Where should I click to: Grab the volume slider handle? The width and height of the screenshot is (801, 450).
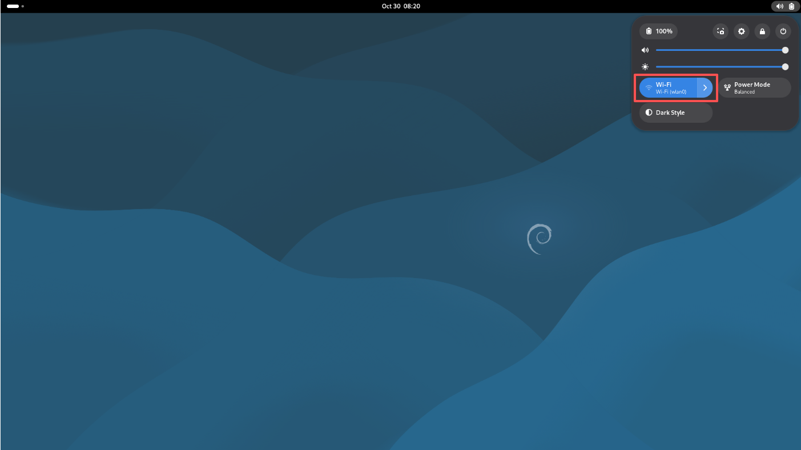pos(786,50)
